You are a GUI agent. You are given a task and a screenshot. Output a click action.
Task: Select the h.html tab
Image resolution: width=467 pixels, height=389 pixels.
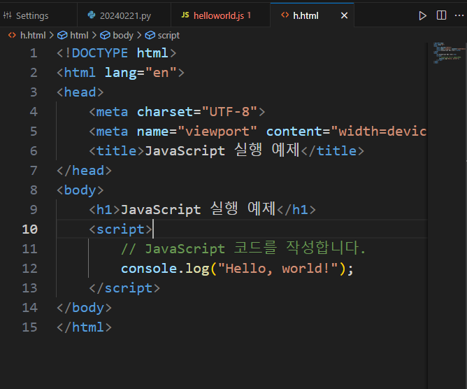pos(312,15)
